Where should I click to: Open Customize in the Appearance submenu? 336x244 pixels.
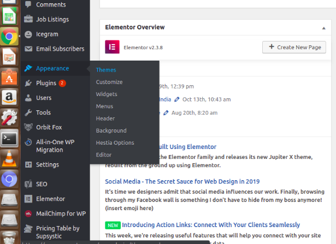(109, 82)
